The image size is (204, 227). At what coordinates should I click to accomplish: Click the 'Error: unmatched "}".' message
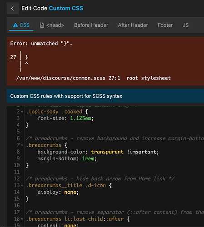click(x=41, y=44)
